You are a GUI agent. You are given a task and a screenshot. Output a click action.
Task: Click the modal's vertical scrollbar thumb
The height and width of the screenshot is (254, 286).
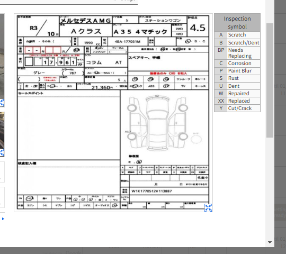point(270,80)
